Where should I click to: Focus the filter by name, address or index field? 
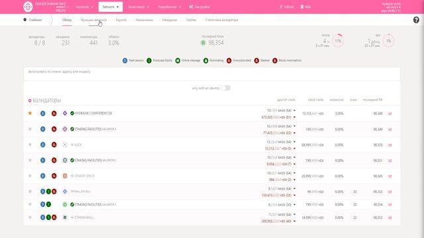tap(212, 73)
